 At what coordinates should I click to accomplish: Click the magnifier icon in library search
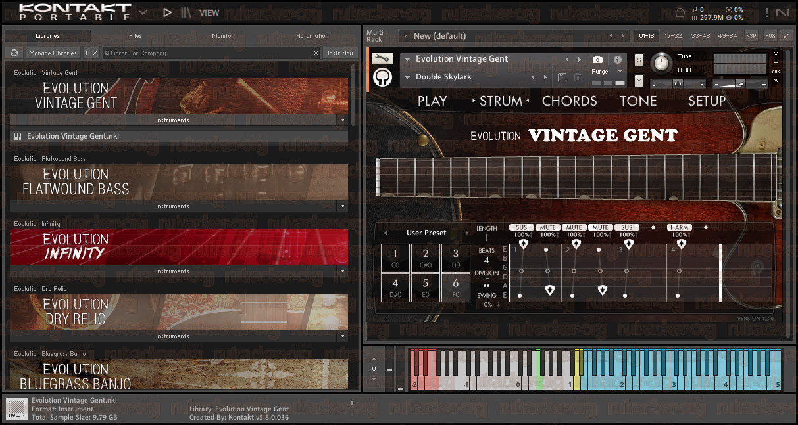106,53
